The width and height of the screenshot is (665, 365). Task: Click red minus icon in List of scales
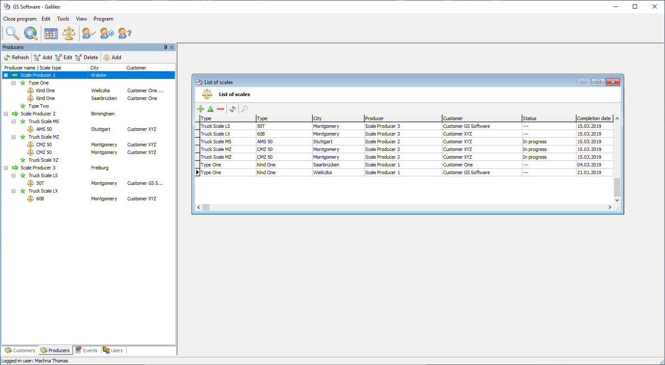point(220,109)
